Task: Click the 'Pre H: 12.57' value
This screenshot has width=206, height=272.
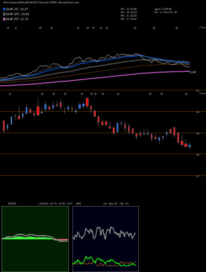Action: tap(129, 12)
